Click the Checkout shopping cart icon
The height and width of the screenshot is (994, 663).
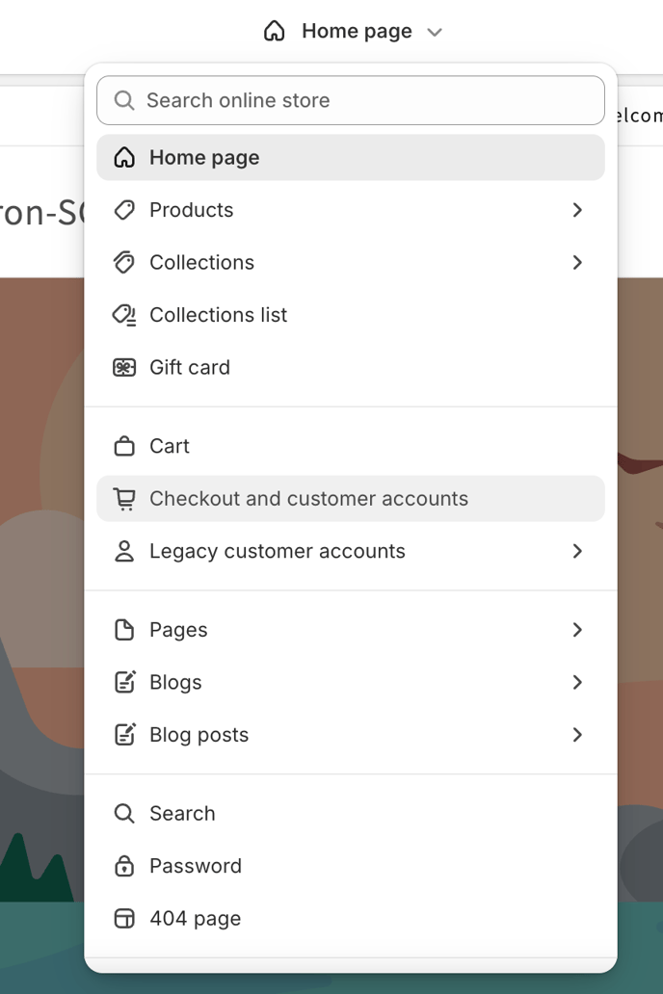[124, 499]
